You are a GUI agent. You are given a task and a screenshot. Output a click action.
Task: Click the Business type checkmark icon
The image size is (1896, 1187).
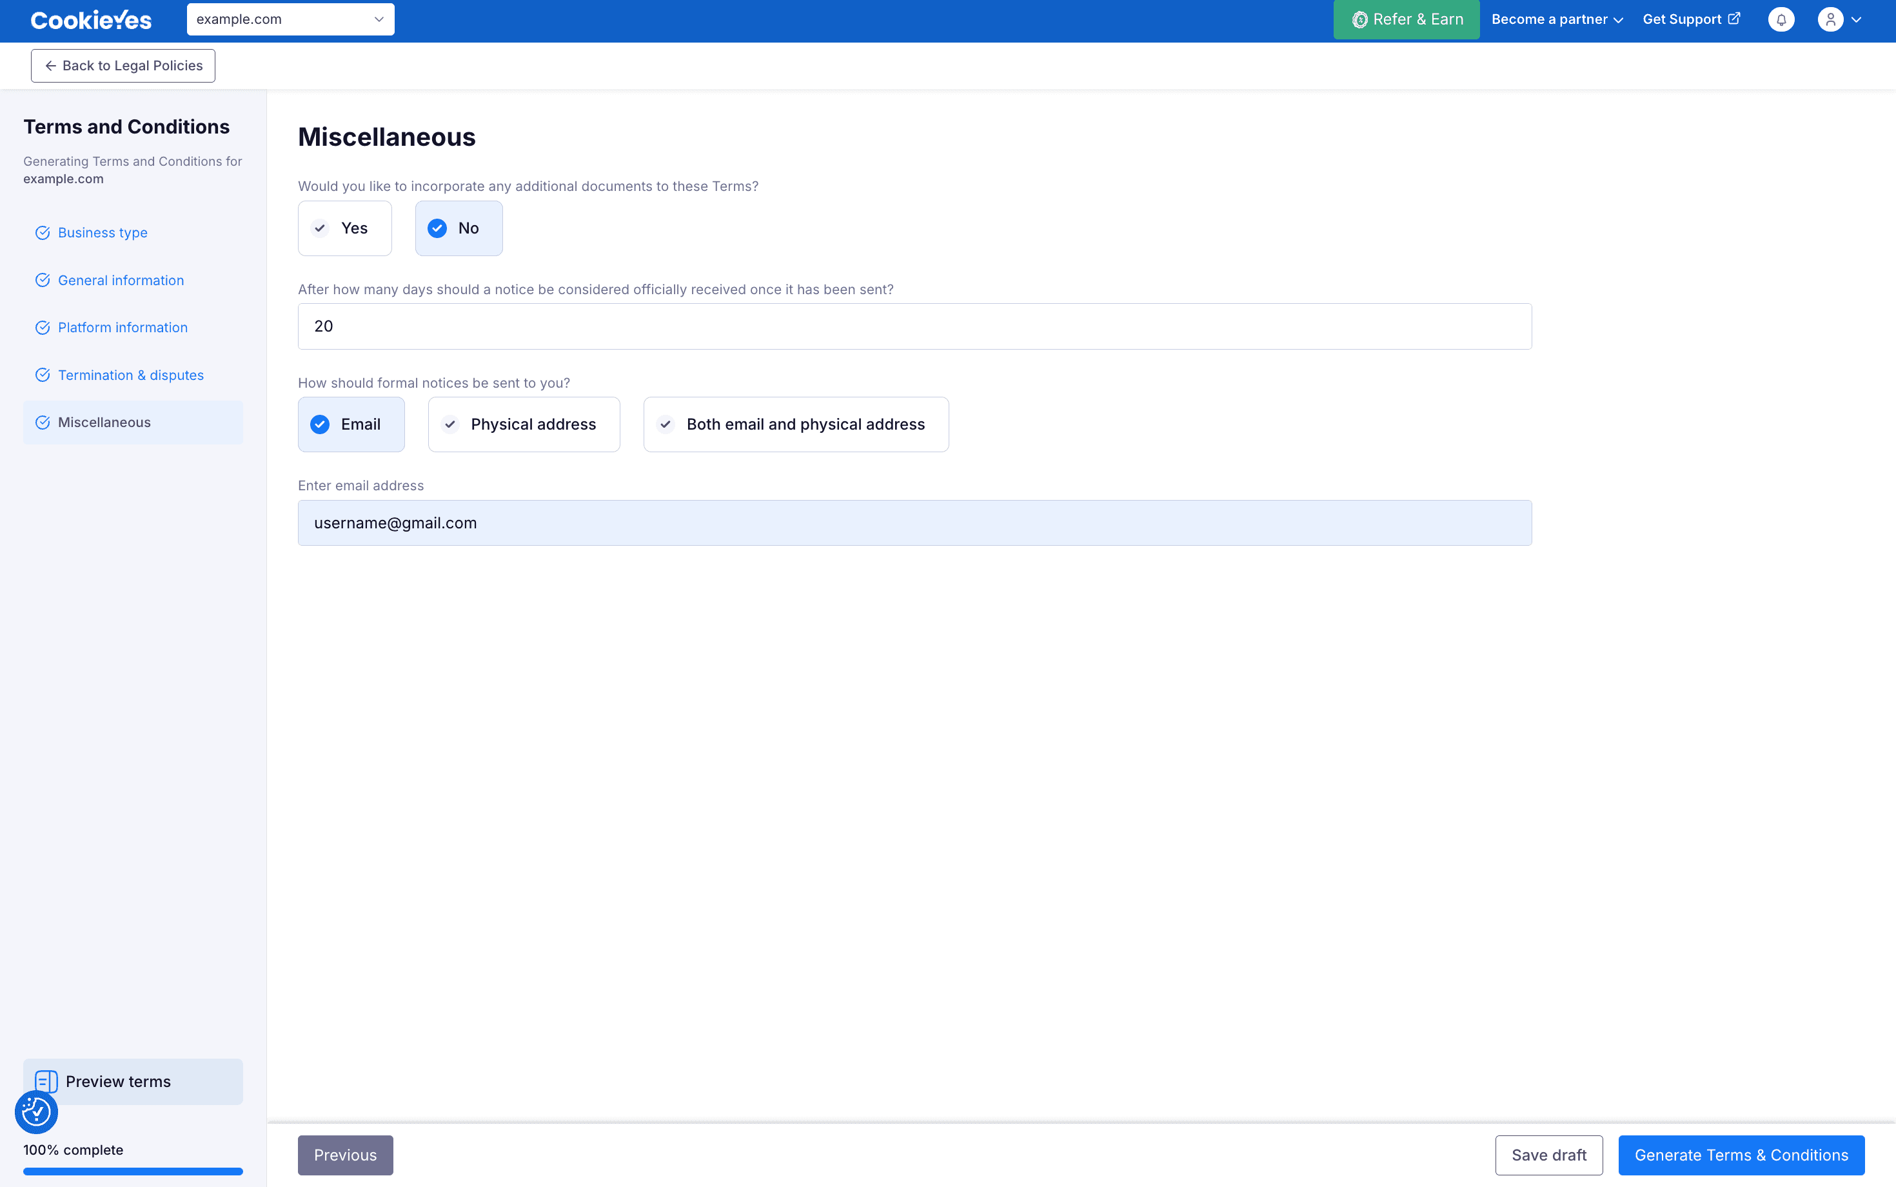43,233
